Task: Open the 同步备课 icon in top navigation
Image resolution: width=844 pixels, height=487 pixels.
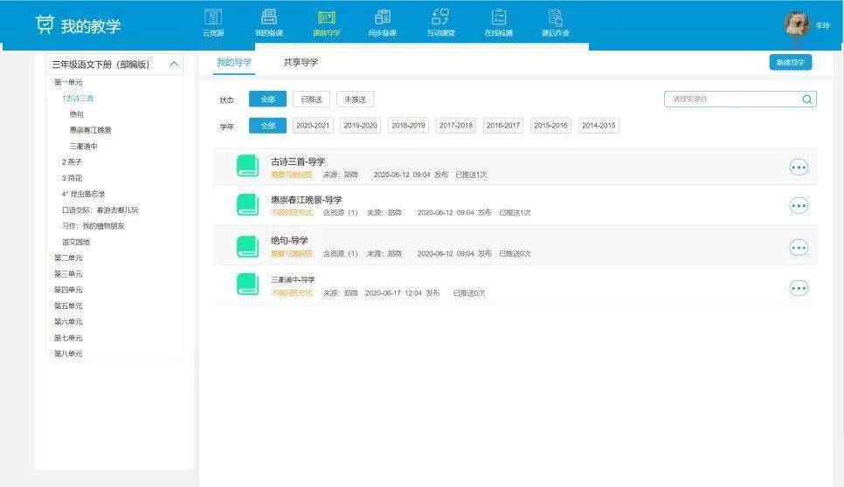Action: pyautogui.click(x=382, y=17)
